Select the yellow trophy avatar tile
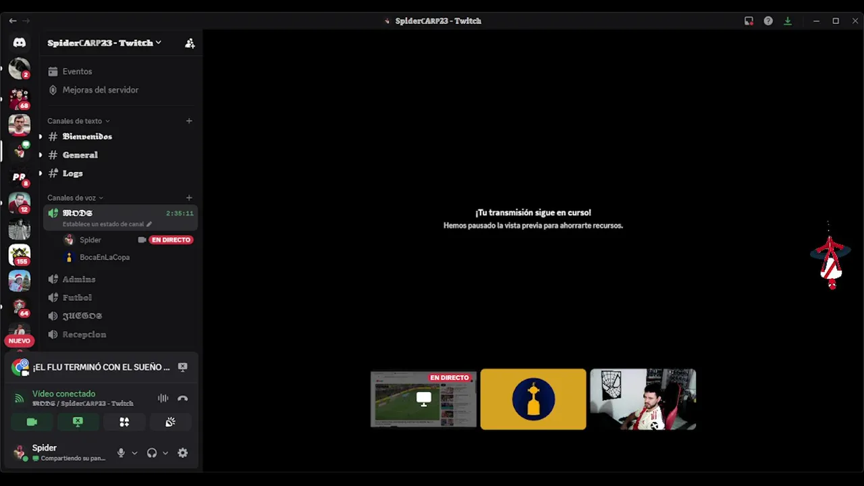Image resolution: width=864 pixels, height=486 pixels. pyautogui.click(x=533, y=399)
